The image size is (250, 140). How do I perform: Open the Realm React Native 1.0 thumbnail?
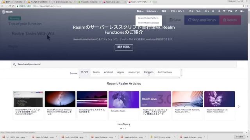click(x=220, y=99)
